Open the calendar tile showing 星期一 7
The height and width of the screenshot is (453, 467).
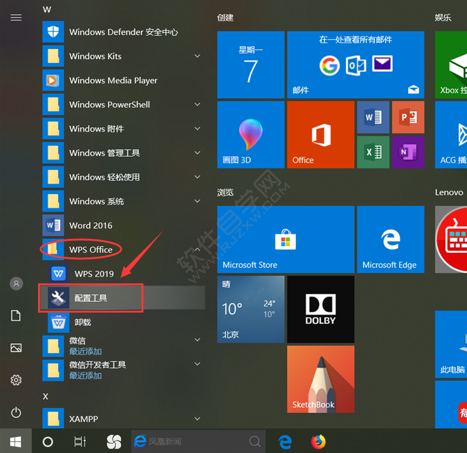click(251, 65)
